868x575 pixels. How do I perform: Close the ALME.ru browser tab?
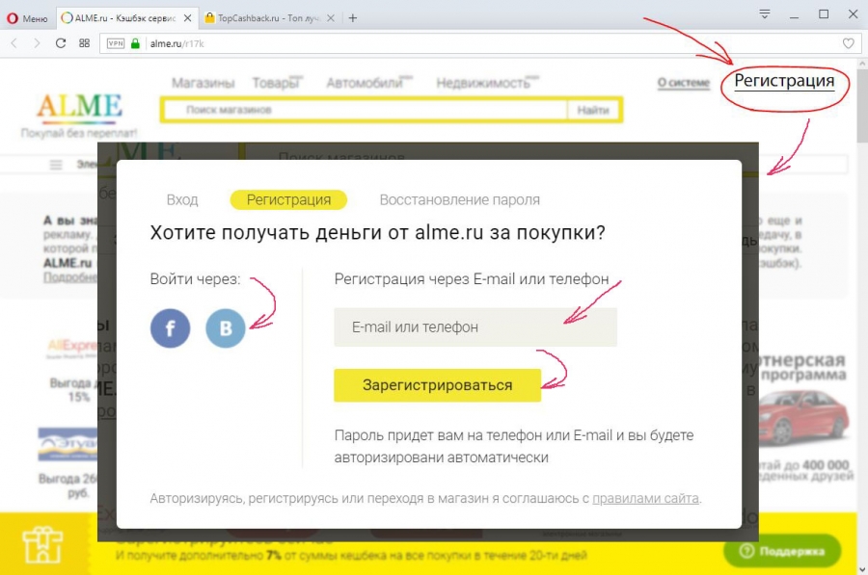(x=188, y=18)
